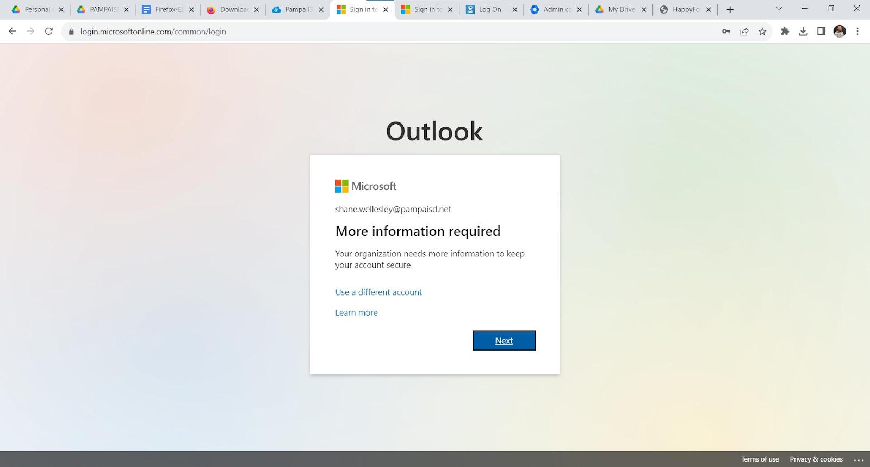Viewport: 870px width, 467px height.
Task: Minimize the Chrome window
Action: [805, 9]
